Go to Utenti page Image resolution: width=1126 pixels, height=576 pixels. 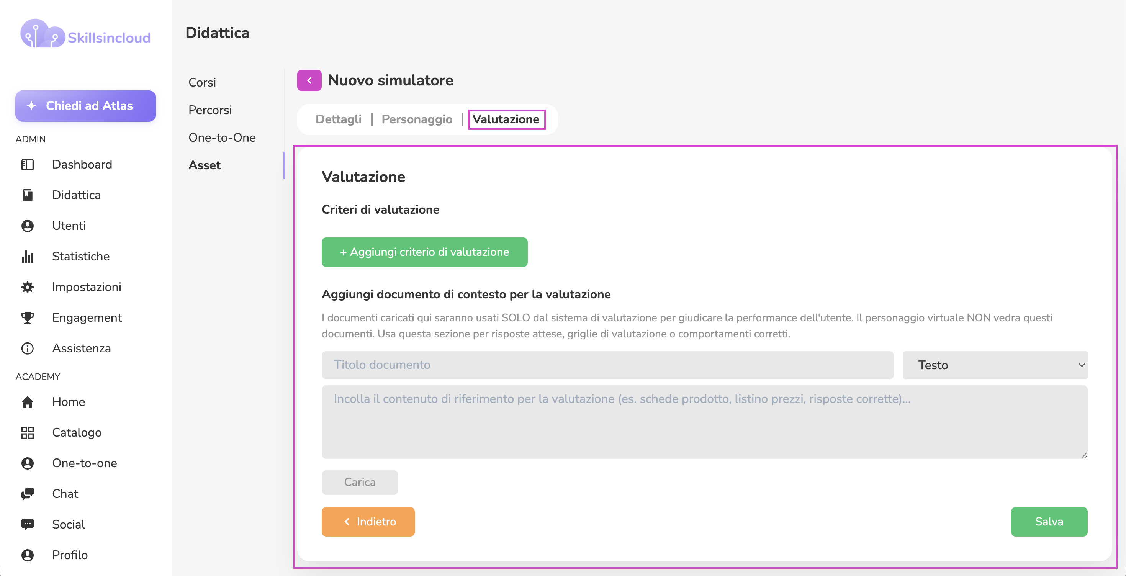click(x=69, y=226)
